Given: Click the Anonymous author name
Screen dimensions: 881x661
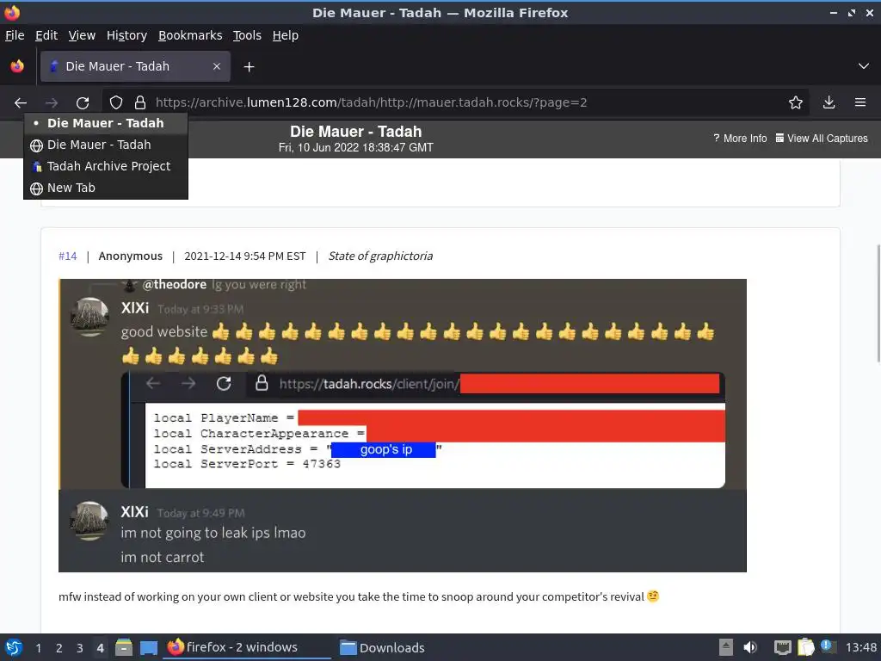Looking at the screenshot, I should coord(131,256).
